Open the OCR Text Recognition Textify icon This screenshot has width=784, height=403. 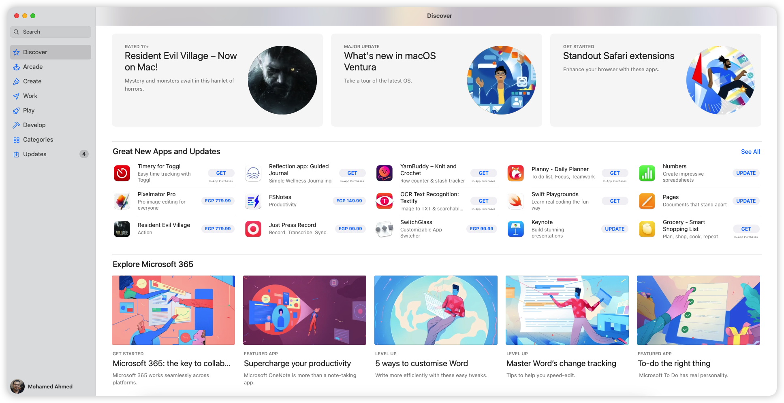pos(385,201)
